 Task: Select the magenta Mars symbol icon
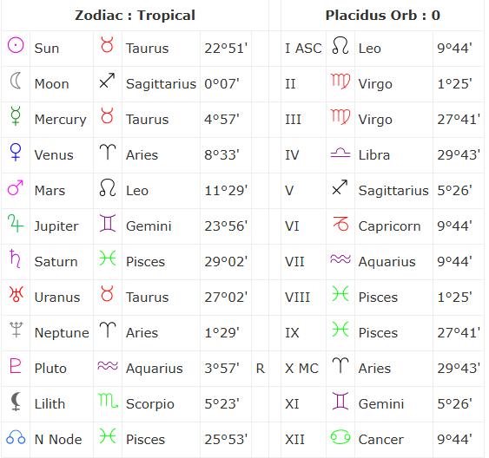(16, 187)
